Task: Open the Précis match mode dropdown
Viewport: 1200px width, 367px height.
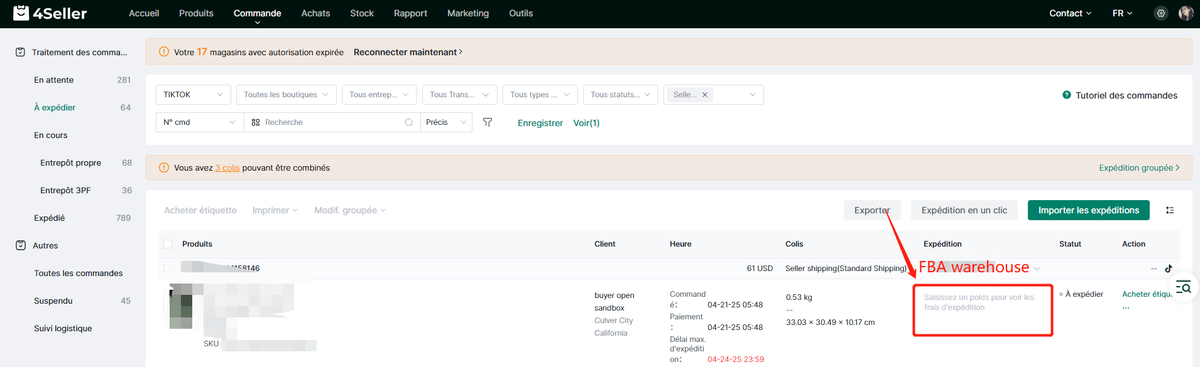Action: pyautogui.click(x=446, y=122)
